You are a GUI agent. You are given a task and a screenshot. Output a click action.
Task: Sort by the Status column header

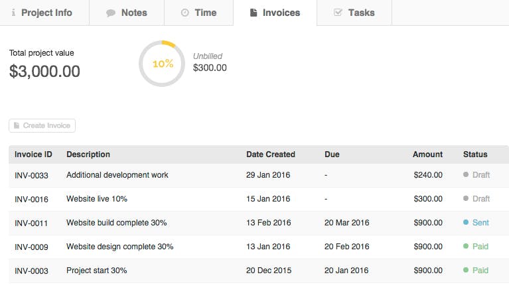pyautogui.click(x=475, y=154)
